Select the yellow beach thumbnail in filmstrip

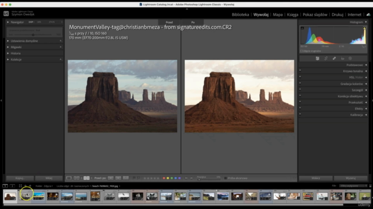coord(38,196)
